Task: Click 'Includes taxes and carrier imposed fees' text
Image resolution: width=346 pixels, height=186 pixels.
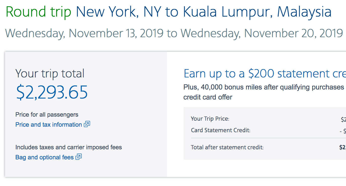Action: (69, 147)
